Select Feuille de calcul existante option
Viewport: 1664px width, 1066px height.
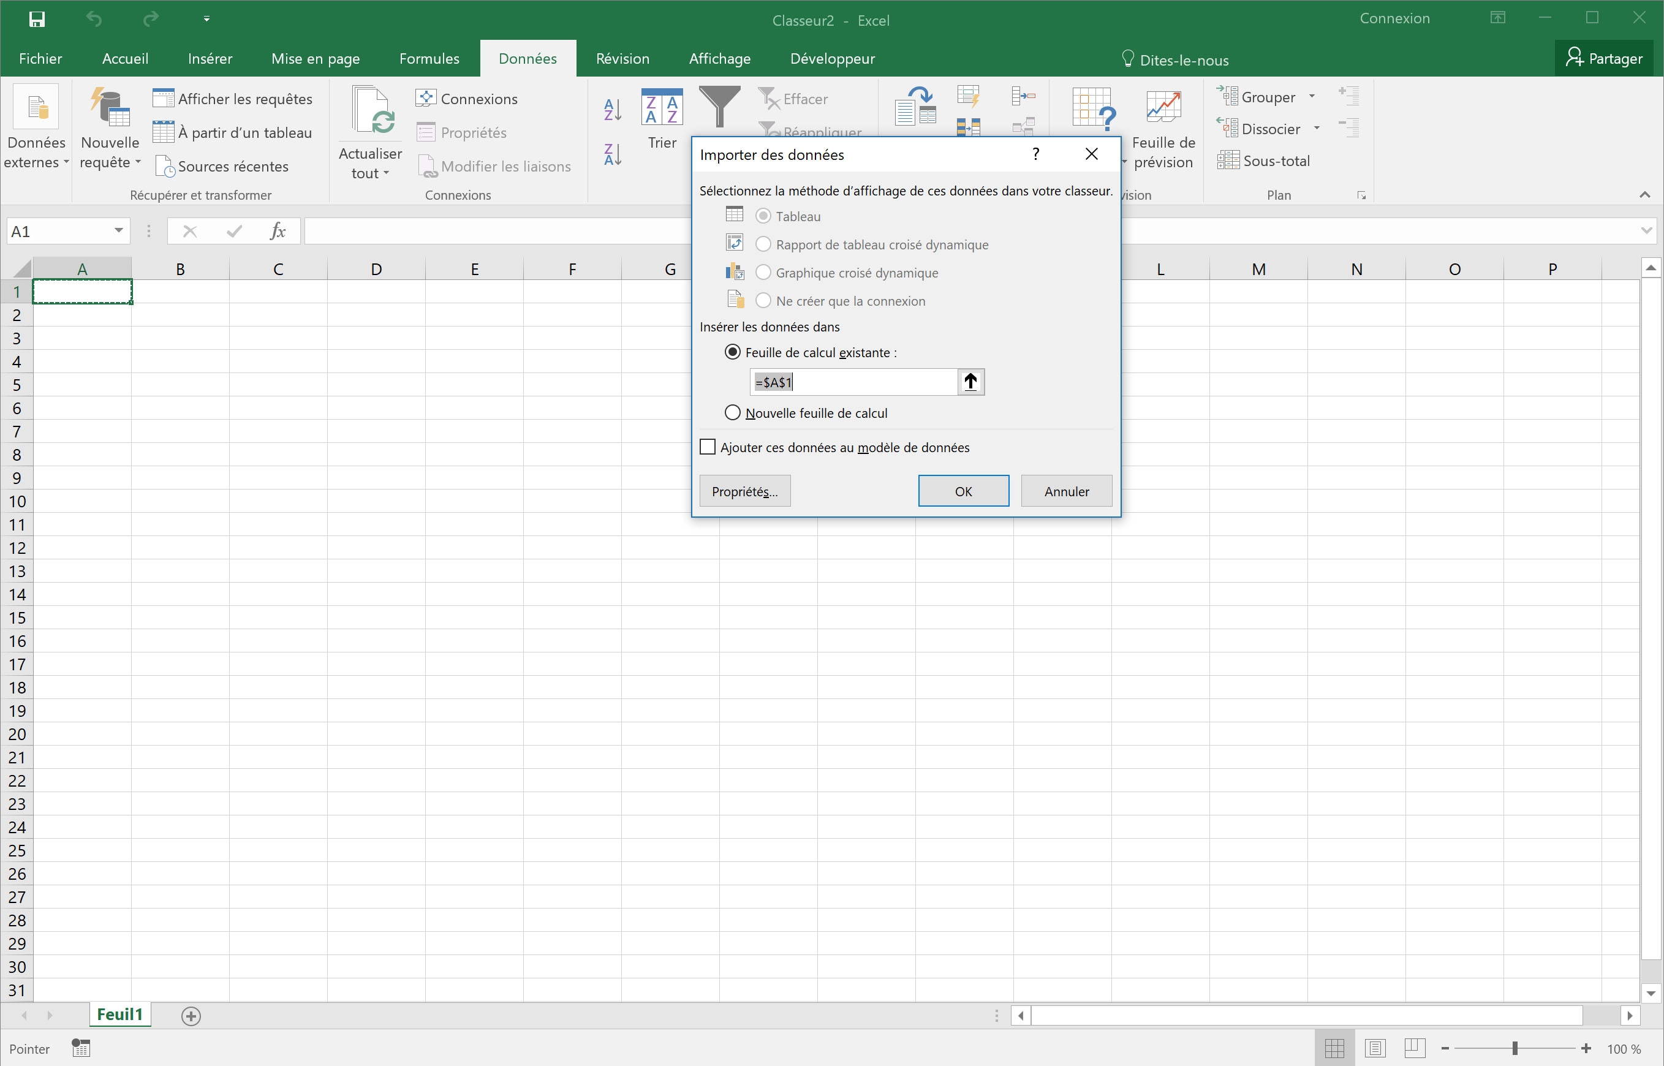[732, 352]
